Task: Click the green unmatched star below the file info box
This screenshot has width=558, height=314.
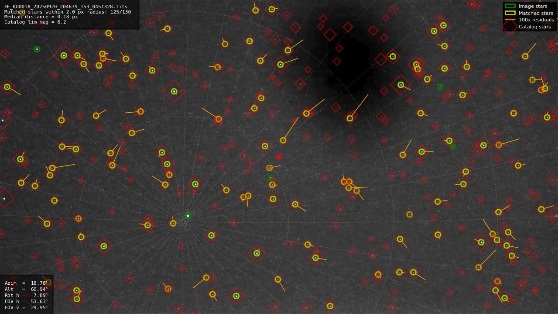Action: coord(37,49)
